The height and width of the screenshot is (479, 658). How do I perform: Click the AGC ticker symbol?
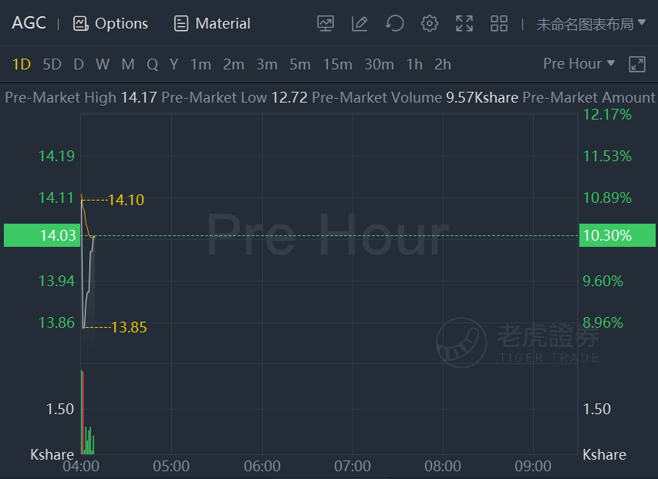click(x=29, y=23)
